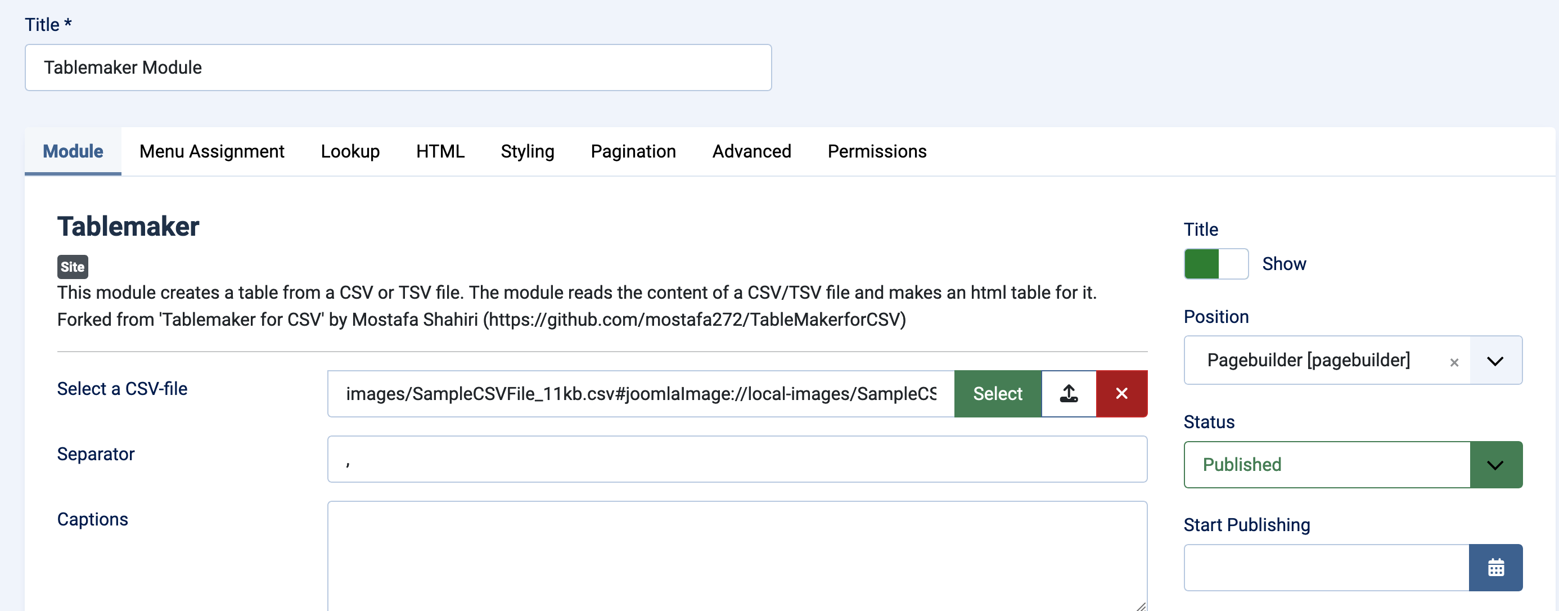Viewport: 1559px width, 611px height.
Task: Switch to the Pagination tab
Action: tap(633, 151)
